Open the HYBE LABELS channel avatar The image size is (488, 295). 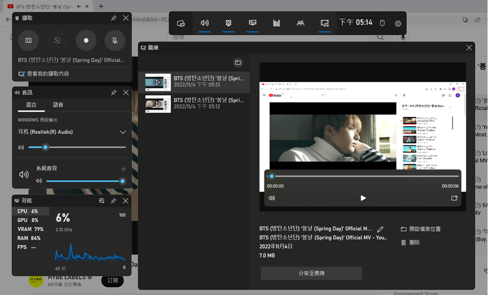pos(36,280)
